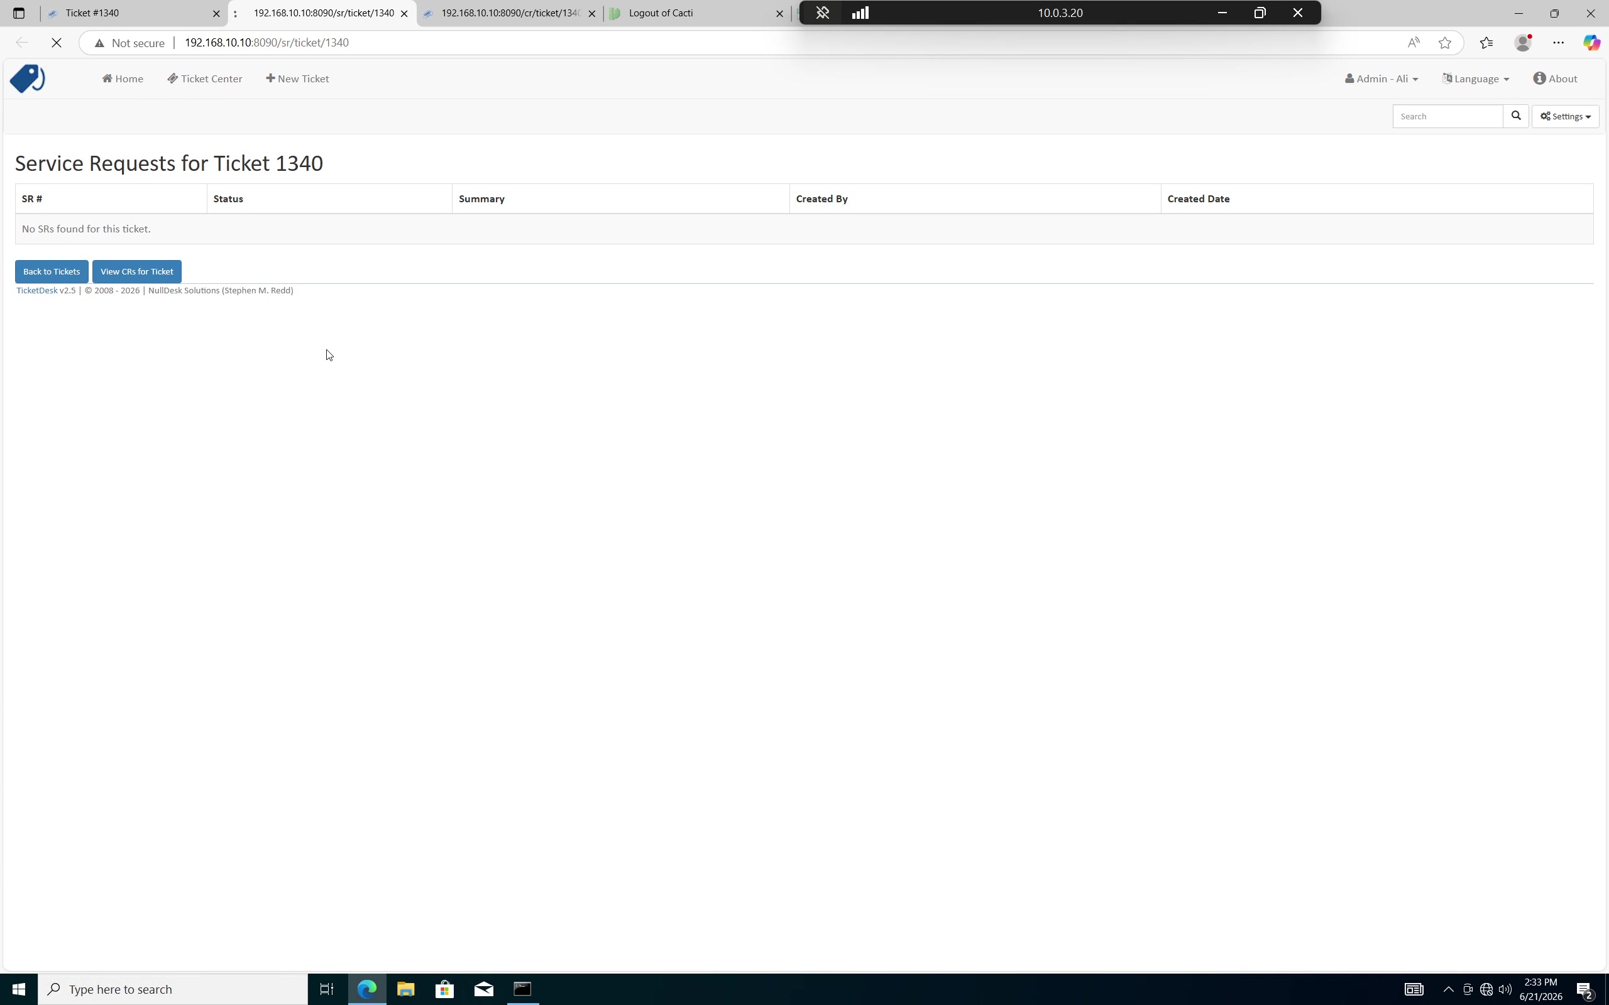The image size is (1609, 1005).
Task: Click the taskbar search box
Action: point(173,989)
